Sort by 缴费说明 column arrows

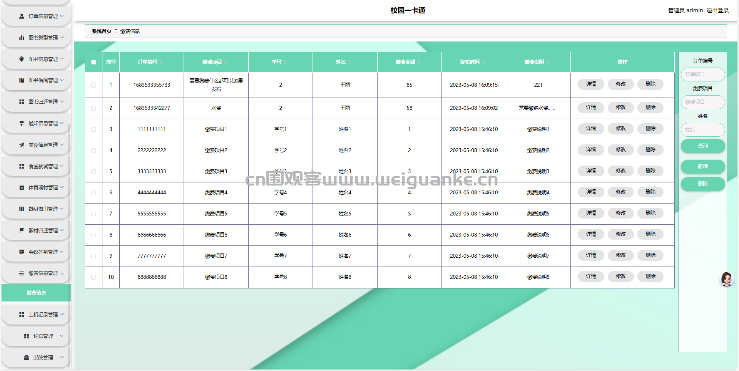[548, 62]
